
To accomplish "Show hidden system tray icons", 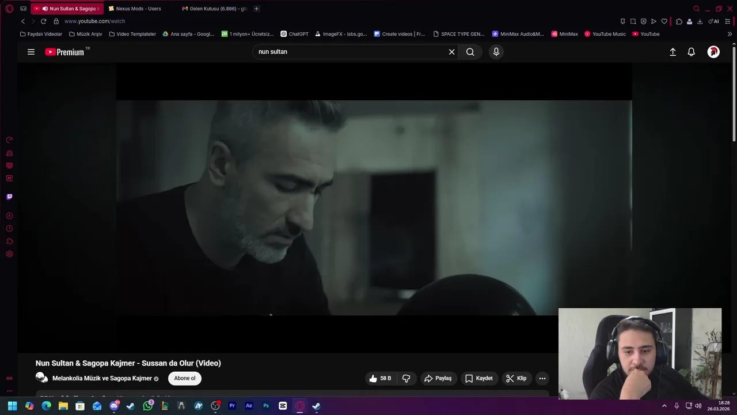I will (664, 406).
